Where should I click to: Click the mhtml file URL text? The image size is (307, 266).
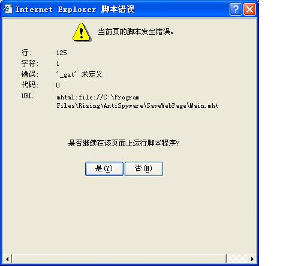click(137, 101)
